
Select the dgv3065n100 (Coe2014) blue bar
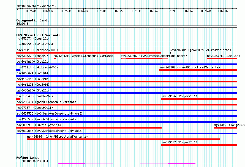127,93
